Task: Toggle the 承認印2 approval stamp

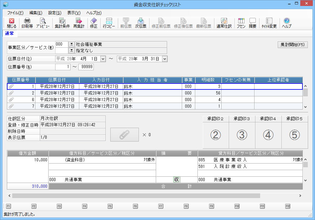Action: tap(216, 135)
